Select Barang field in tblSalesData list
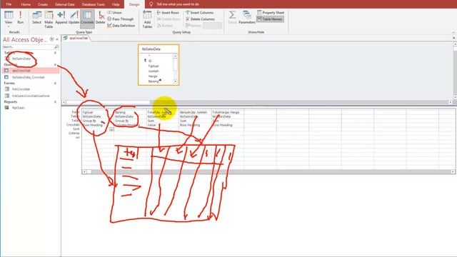The height and width of the screenshot is (257, 457). pyautogui.click(x=154, y=81)
